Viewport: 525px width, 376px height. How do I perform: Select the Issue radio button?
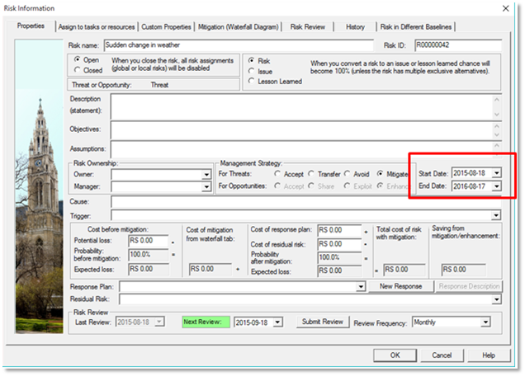[252, 72]
